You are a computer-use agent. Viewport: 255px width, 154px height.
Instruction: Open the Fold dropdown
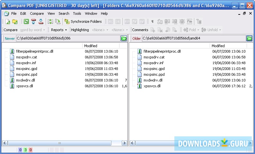pyautogui.click(x=191, y=30)
